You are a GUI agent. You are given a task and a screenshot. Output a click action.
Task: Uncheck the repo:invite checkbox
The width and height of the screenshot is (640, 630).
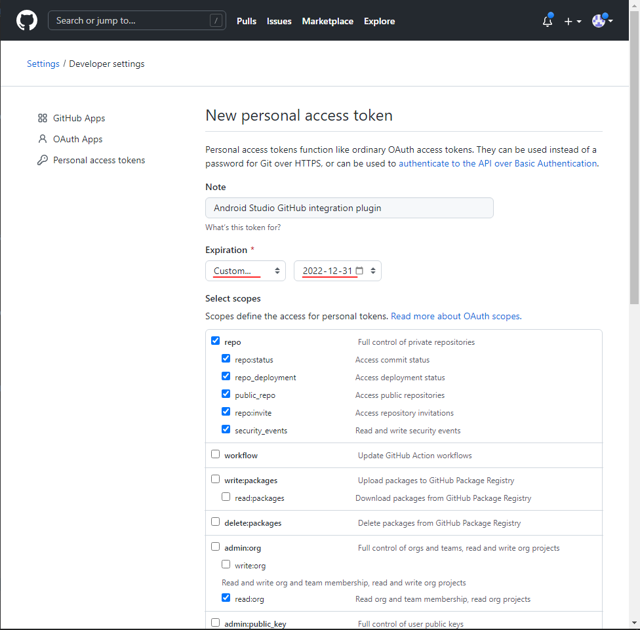(226, 411)
